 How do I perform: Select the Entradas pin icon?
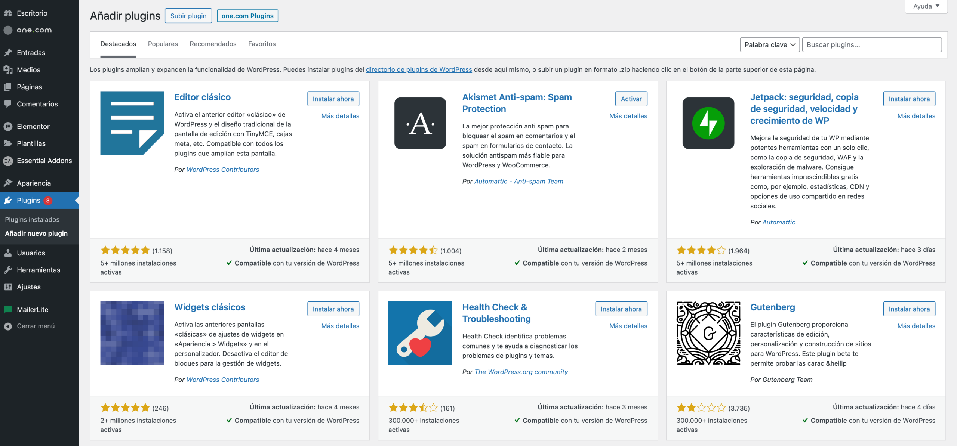(9, 52)
